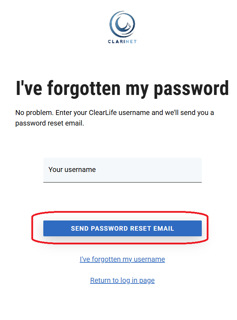
Task: Click the I've forgotten my password heading
Action: (122, 88)
